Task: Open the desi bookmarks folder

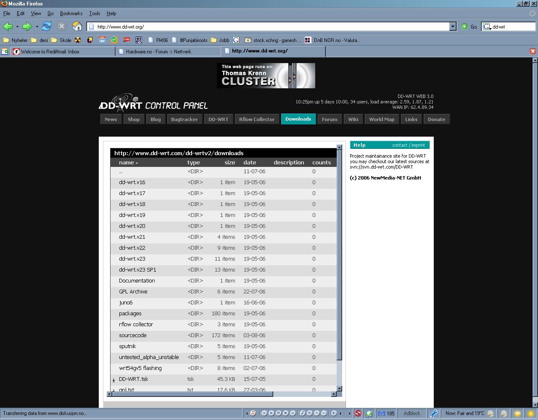Action: (40, 40)
